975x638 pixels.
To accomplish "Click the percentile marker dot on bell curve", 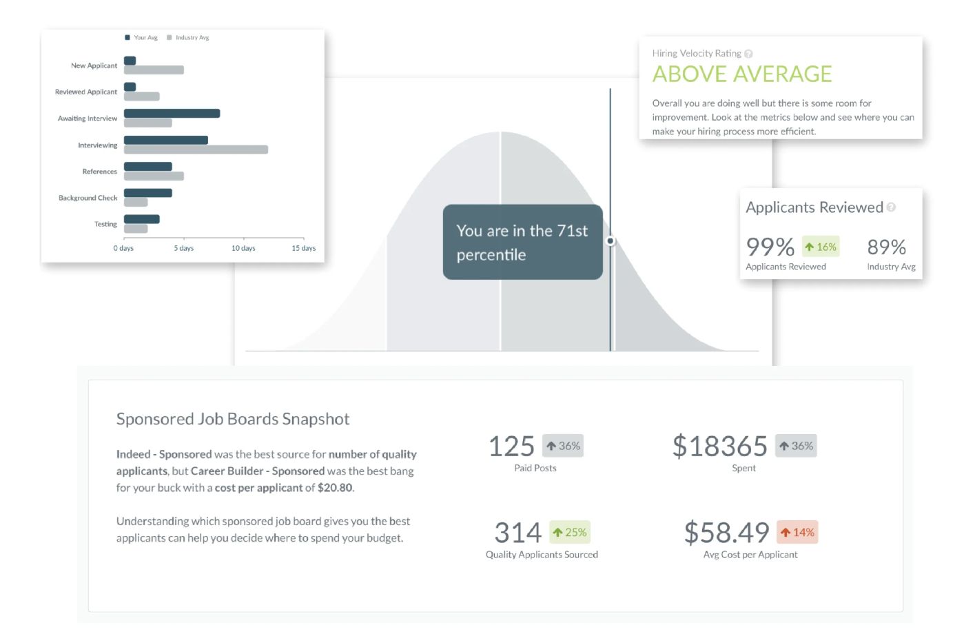I will coord(610,241).
